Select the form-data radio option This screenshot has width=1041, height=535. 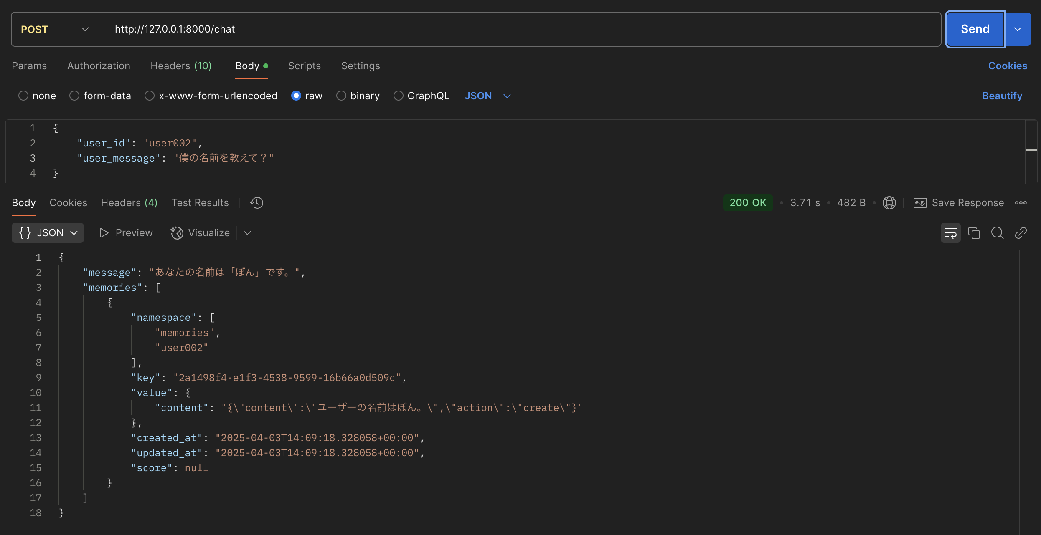(74, 96)
